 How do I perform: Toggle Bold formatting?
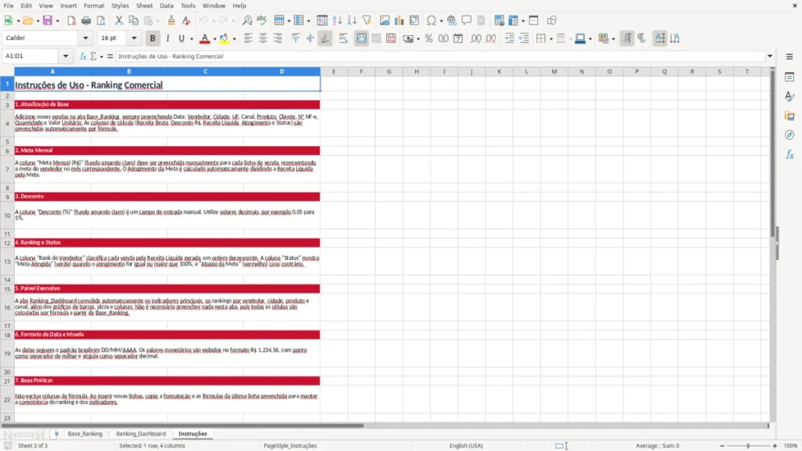coord(153,38)
